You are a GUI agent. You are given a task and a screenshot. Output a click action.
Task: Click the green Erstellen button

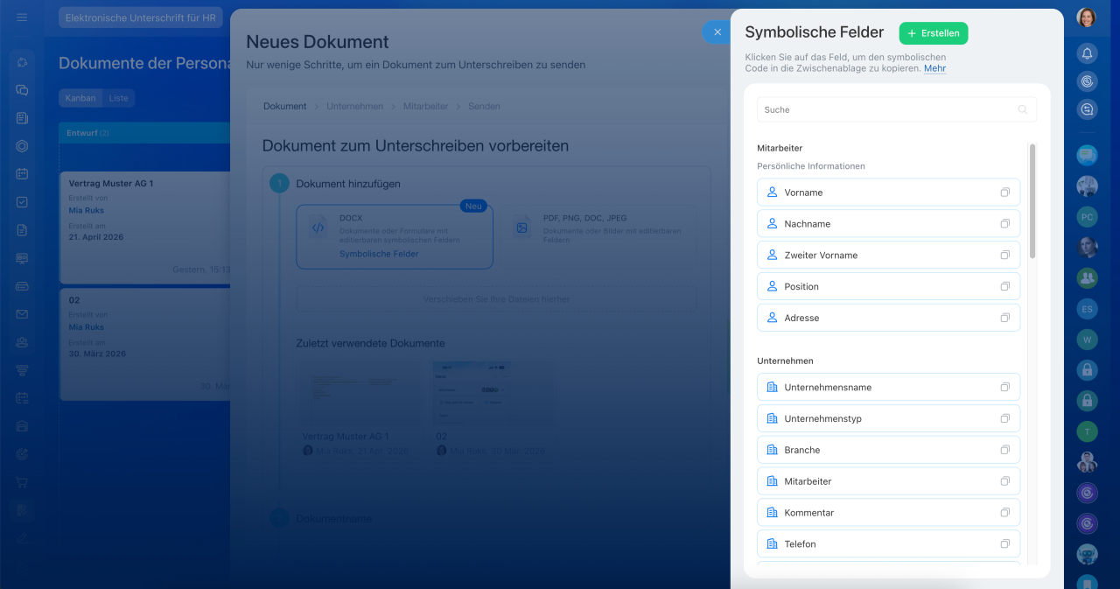933,33
